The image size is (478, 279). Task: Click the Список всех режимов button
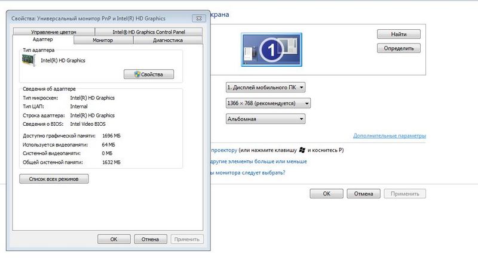coord(54,179)
